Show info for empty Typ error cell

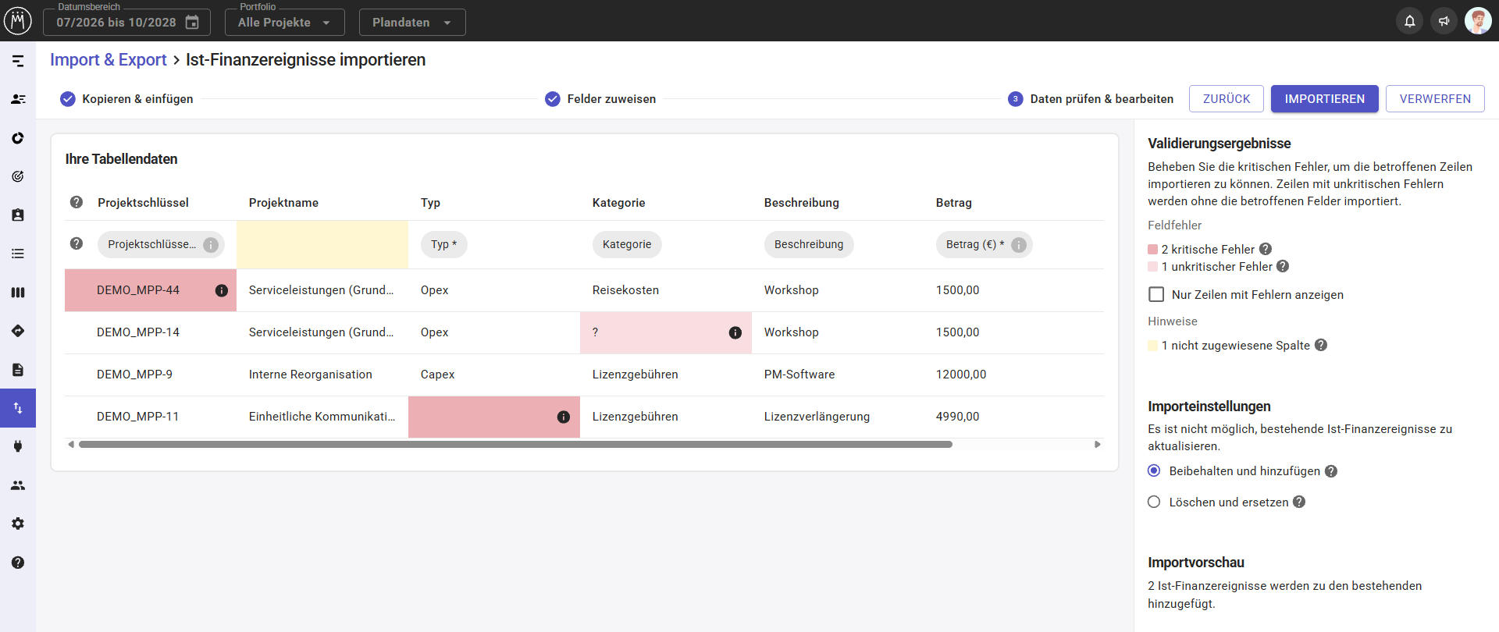[564, 417]
